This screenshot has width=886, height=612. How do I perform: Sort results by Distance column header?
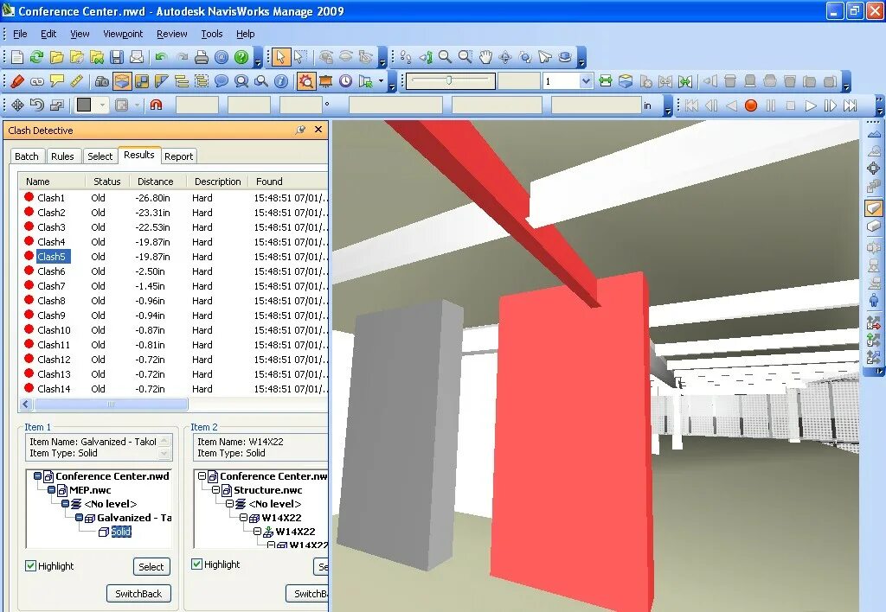156,182
